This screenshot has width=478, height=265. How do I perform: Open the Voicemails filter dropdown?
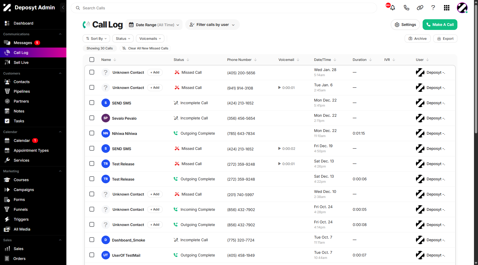point(150,38)
